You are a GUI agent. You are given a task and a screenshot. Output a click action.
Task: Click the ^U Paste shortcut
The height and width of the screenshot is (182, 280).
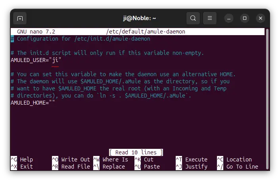(147, 167)
